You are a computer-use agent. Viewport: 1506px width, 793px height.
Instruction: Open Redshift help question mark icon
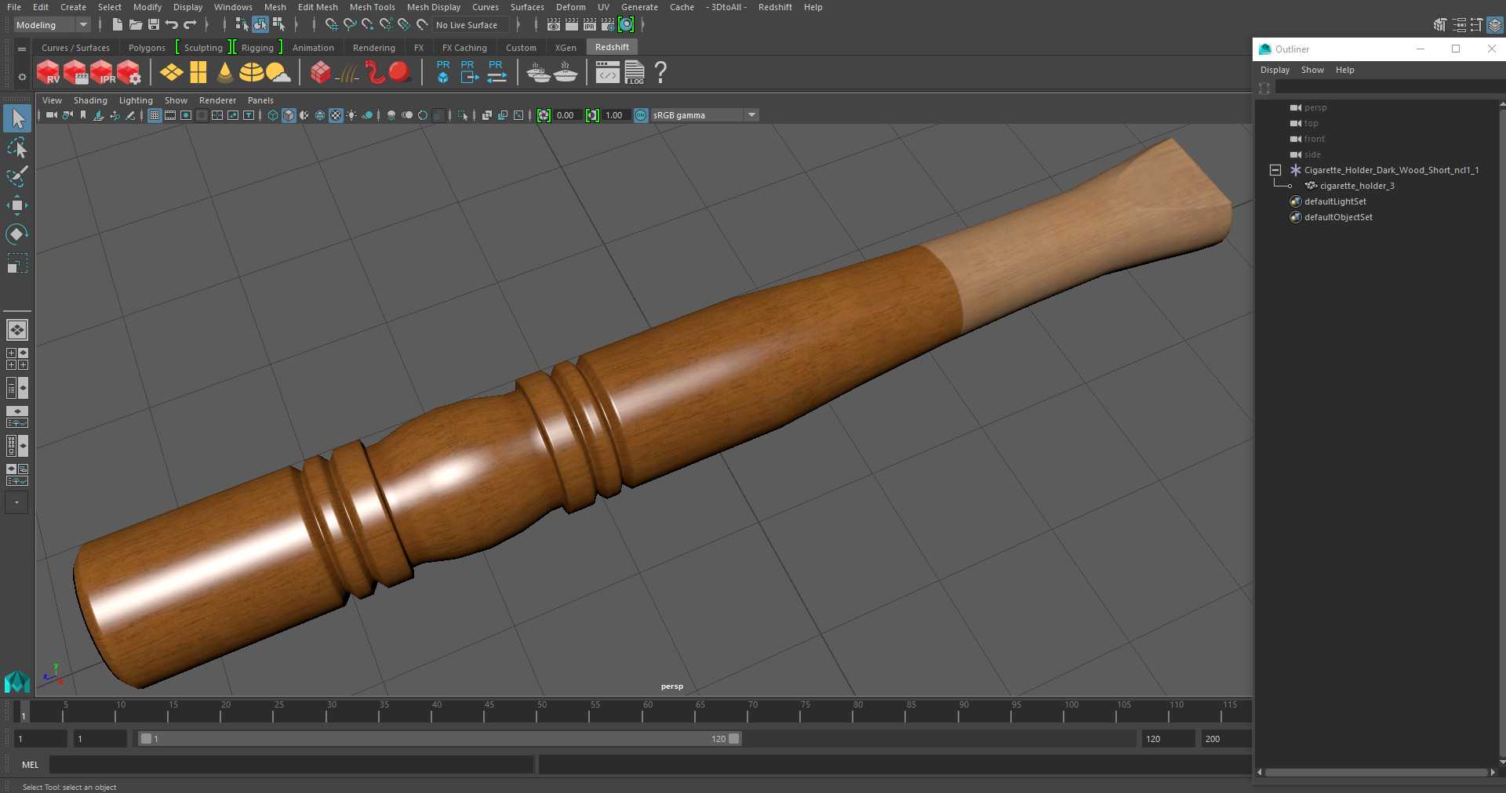click(660, 73)
